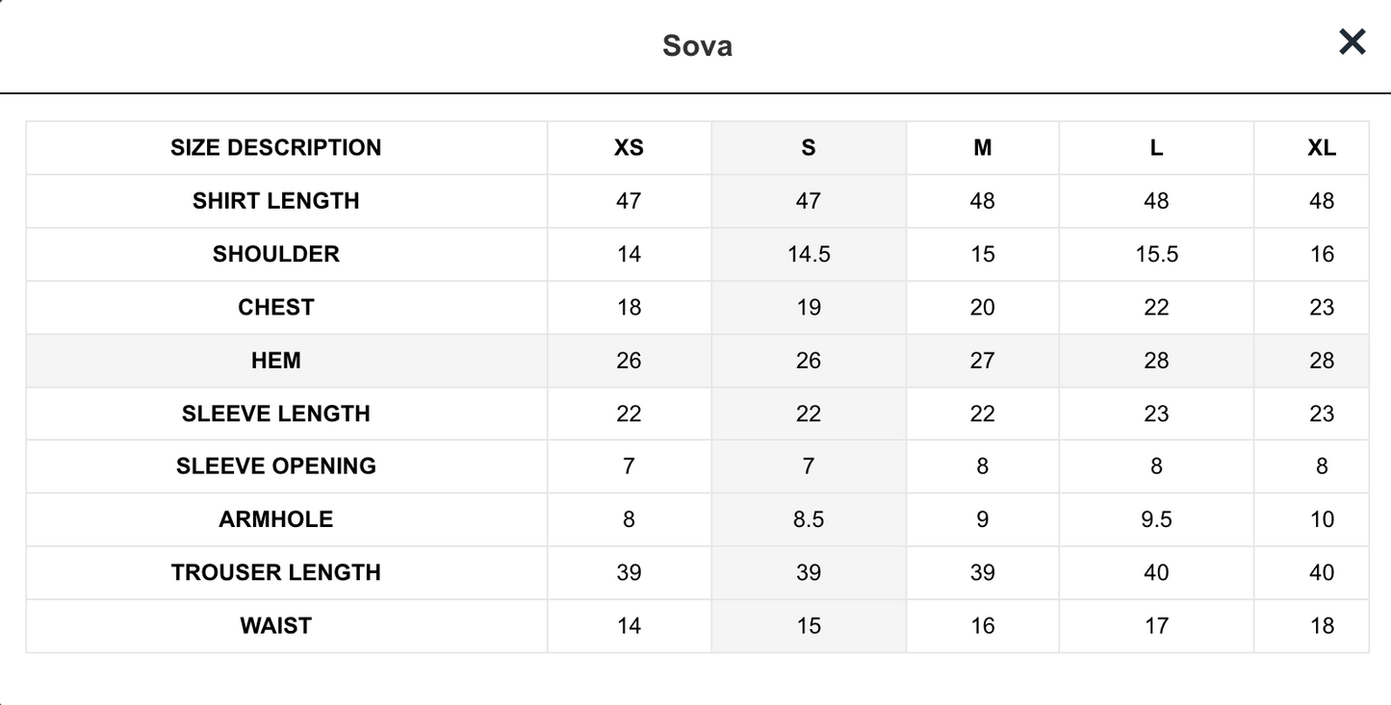Image resolution: width=1391 pixels, height=705 pixels.
Task: Select the CHEST row label
Action: click(275, 307)
